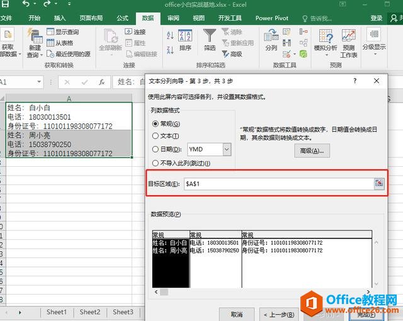Open 模拟分析 what-if menu
The width and height of the screenshot is (403, 321).
tap(326, 43)
